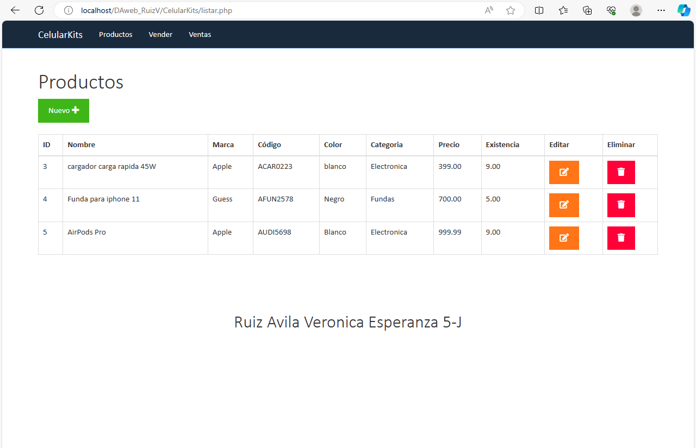
Task: Open the Vender page
Action: 160,34
